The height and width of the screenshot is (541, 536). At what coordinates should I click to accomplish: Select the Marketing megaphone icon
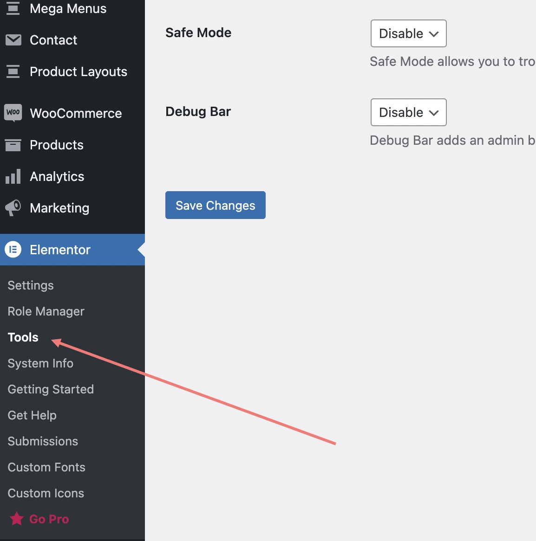pos(13,208)
